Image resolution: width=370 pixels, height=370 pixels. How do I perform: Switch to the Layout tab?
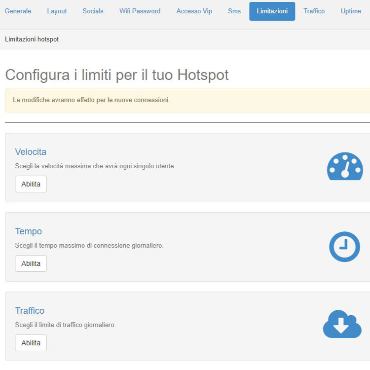[x=57, y=11]
